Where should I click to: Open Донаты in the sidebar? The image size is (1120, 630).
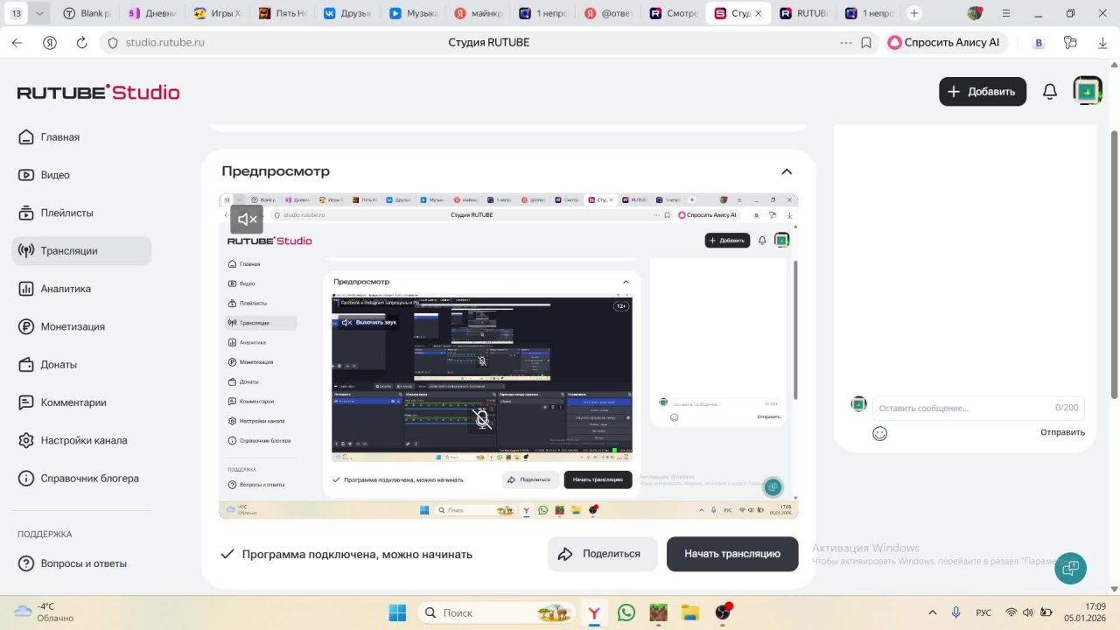pos(82,365)
